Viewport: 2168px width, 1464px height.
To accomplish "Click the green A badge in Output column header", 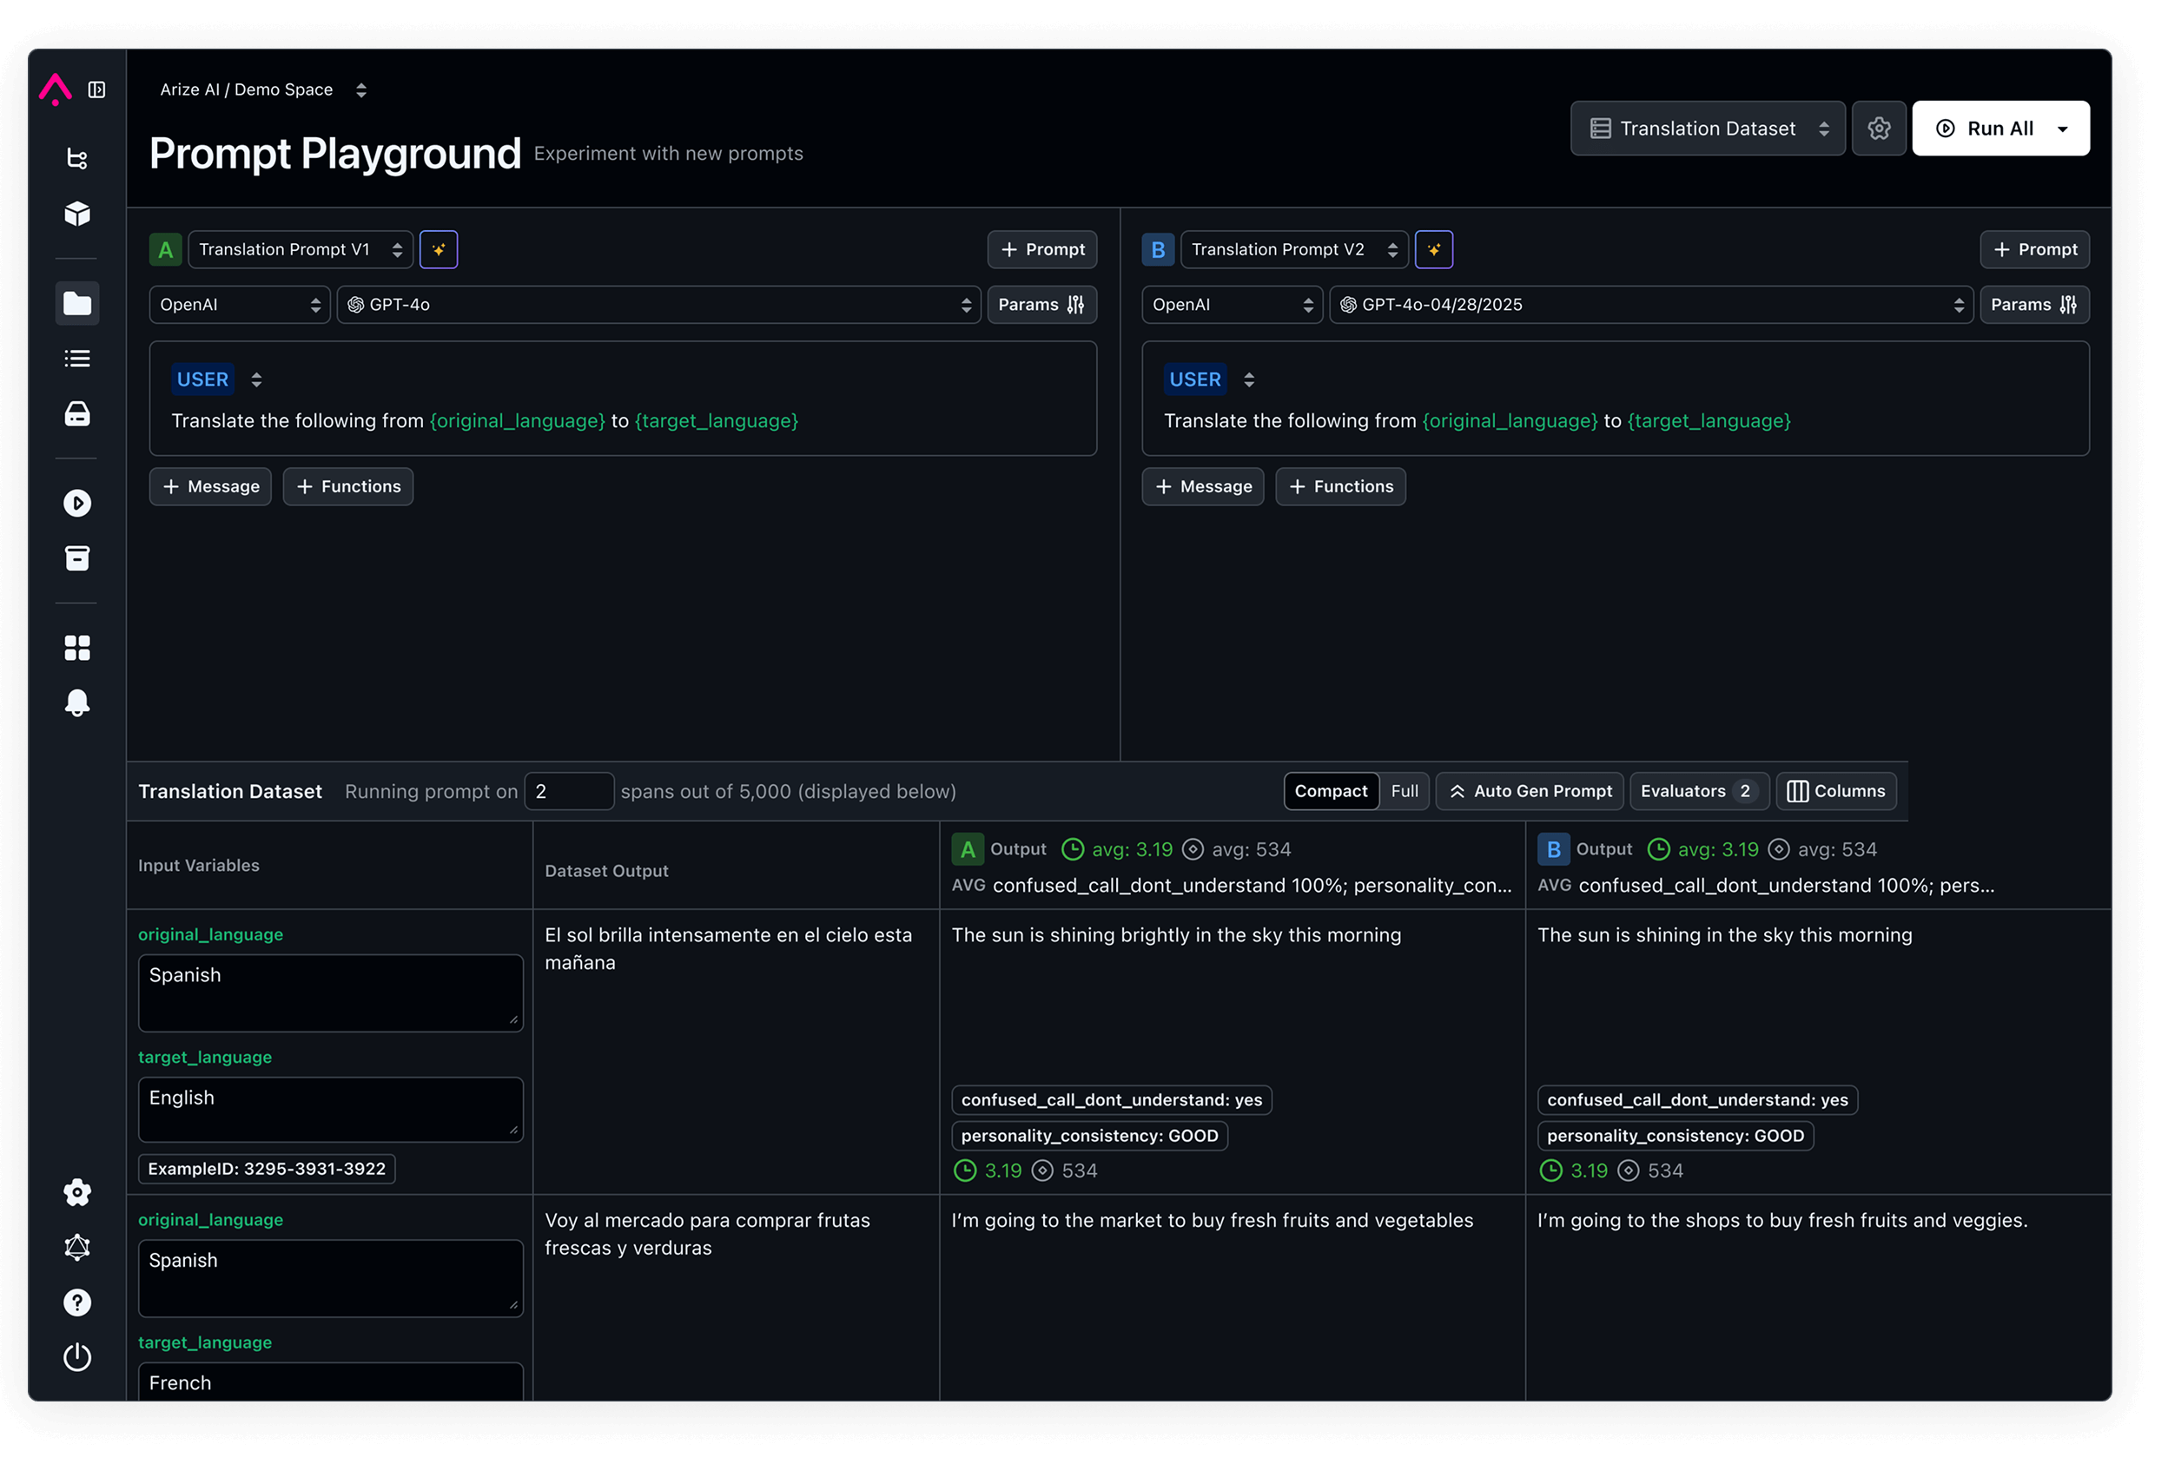I will pos(968,849).
